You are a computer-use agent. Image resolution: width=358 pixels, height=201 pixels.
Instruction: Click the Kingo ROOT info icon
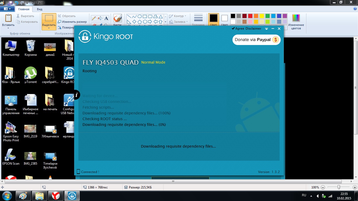77,95
